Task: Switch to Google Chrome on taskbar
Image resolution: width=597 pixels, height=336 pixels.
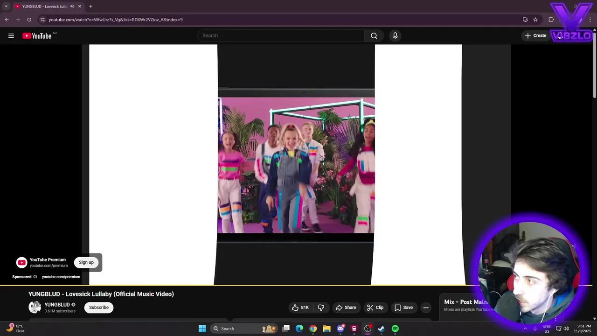Action: 313,329
